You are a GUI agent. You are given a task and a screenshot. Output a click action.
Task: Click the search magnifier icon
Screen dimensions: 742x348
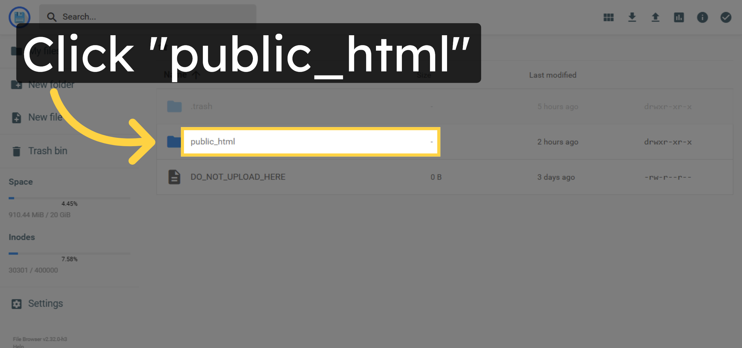pos(52,16)
